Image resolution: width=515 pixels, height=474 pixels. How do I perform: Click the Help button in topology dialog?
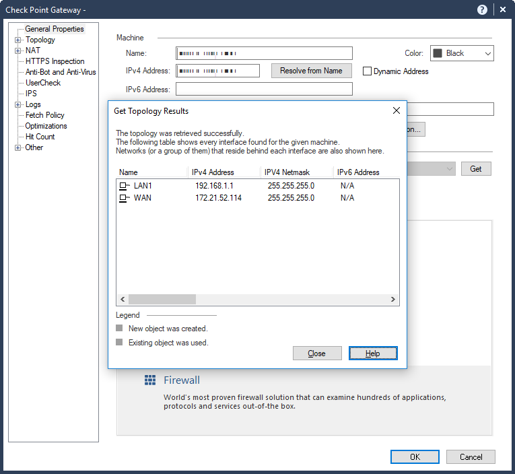point(373,353)
